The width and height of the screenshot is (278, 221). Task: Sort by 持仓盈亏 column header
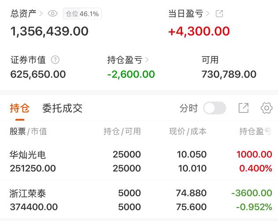255,131
